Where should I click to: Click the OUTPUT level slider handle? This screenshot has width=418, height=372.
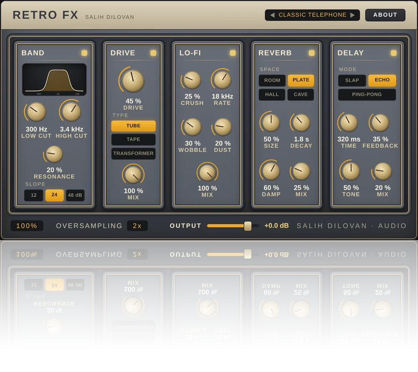[247, 226]
